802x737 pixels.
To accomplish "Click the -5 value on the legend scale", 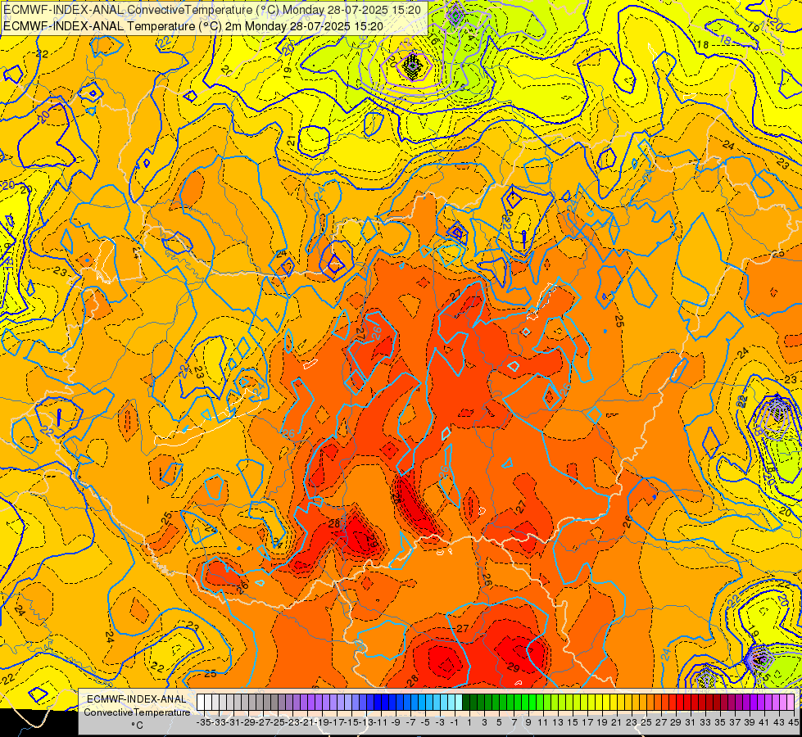I will click(425, 723).
